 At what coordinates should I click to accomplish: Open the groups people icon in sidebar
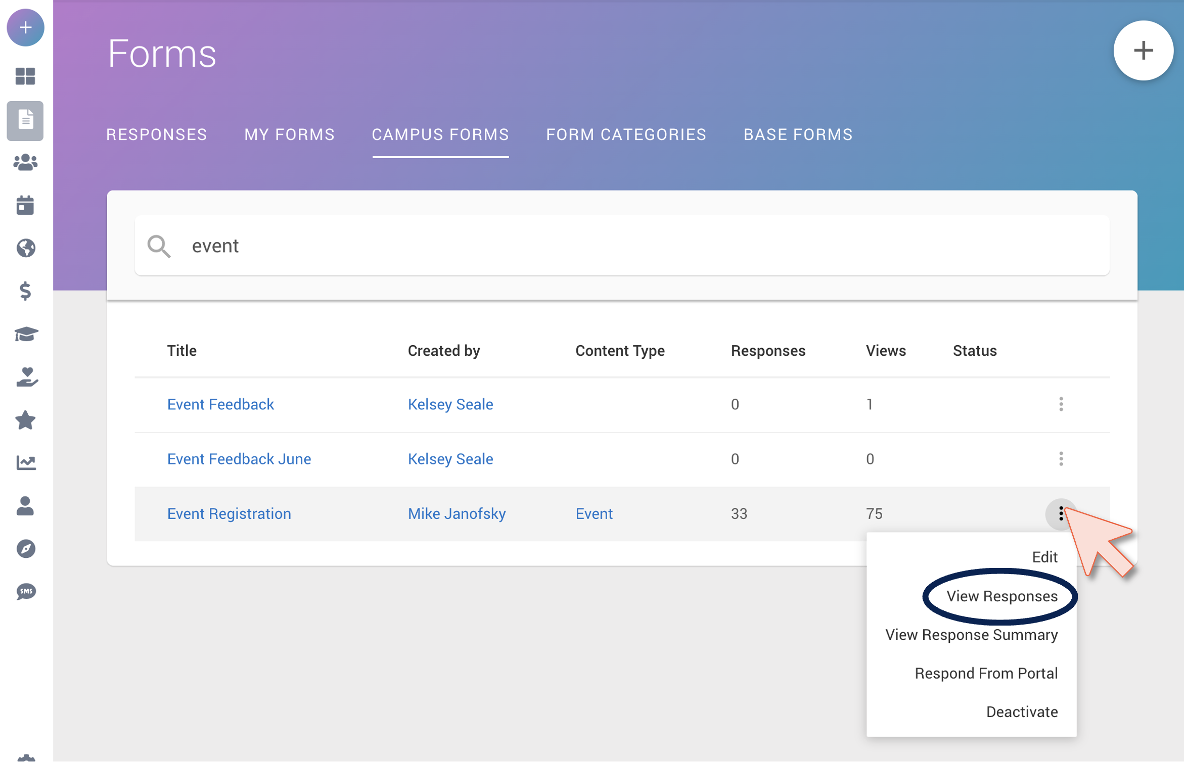pyautogui.click(x=25, y=163)
